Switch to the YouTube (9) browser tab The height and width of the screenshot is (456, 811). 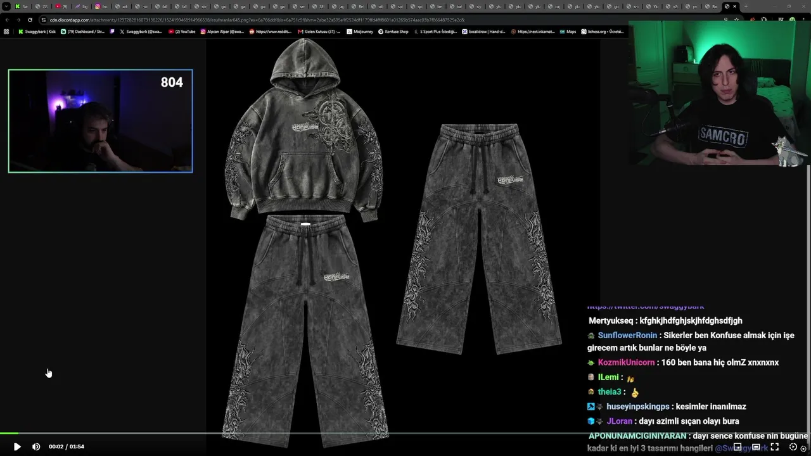(x=61, y=6)
